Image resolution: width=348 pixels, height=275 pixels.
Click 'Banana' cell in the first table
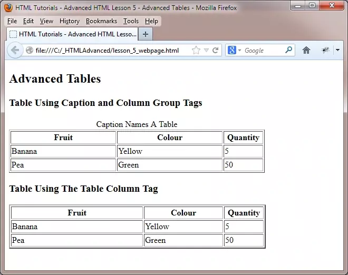(63, 151)
